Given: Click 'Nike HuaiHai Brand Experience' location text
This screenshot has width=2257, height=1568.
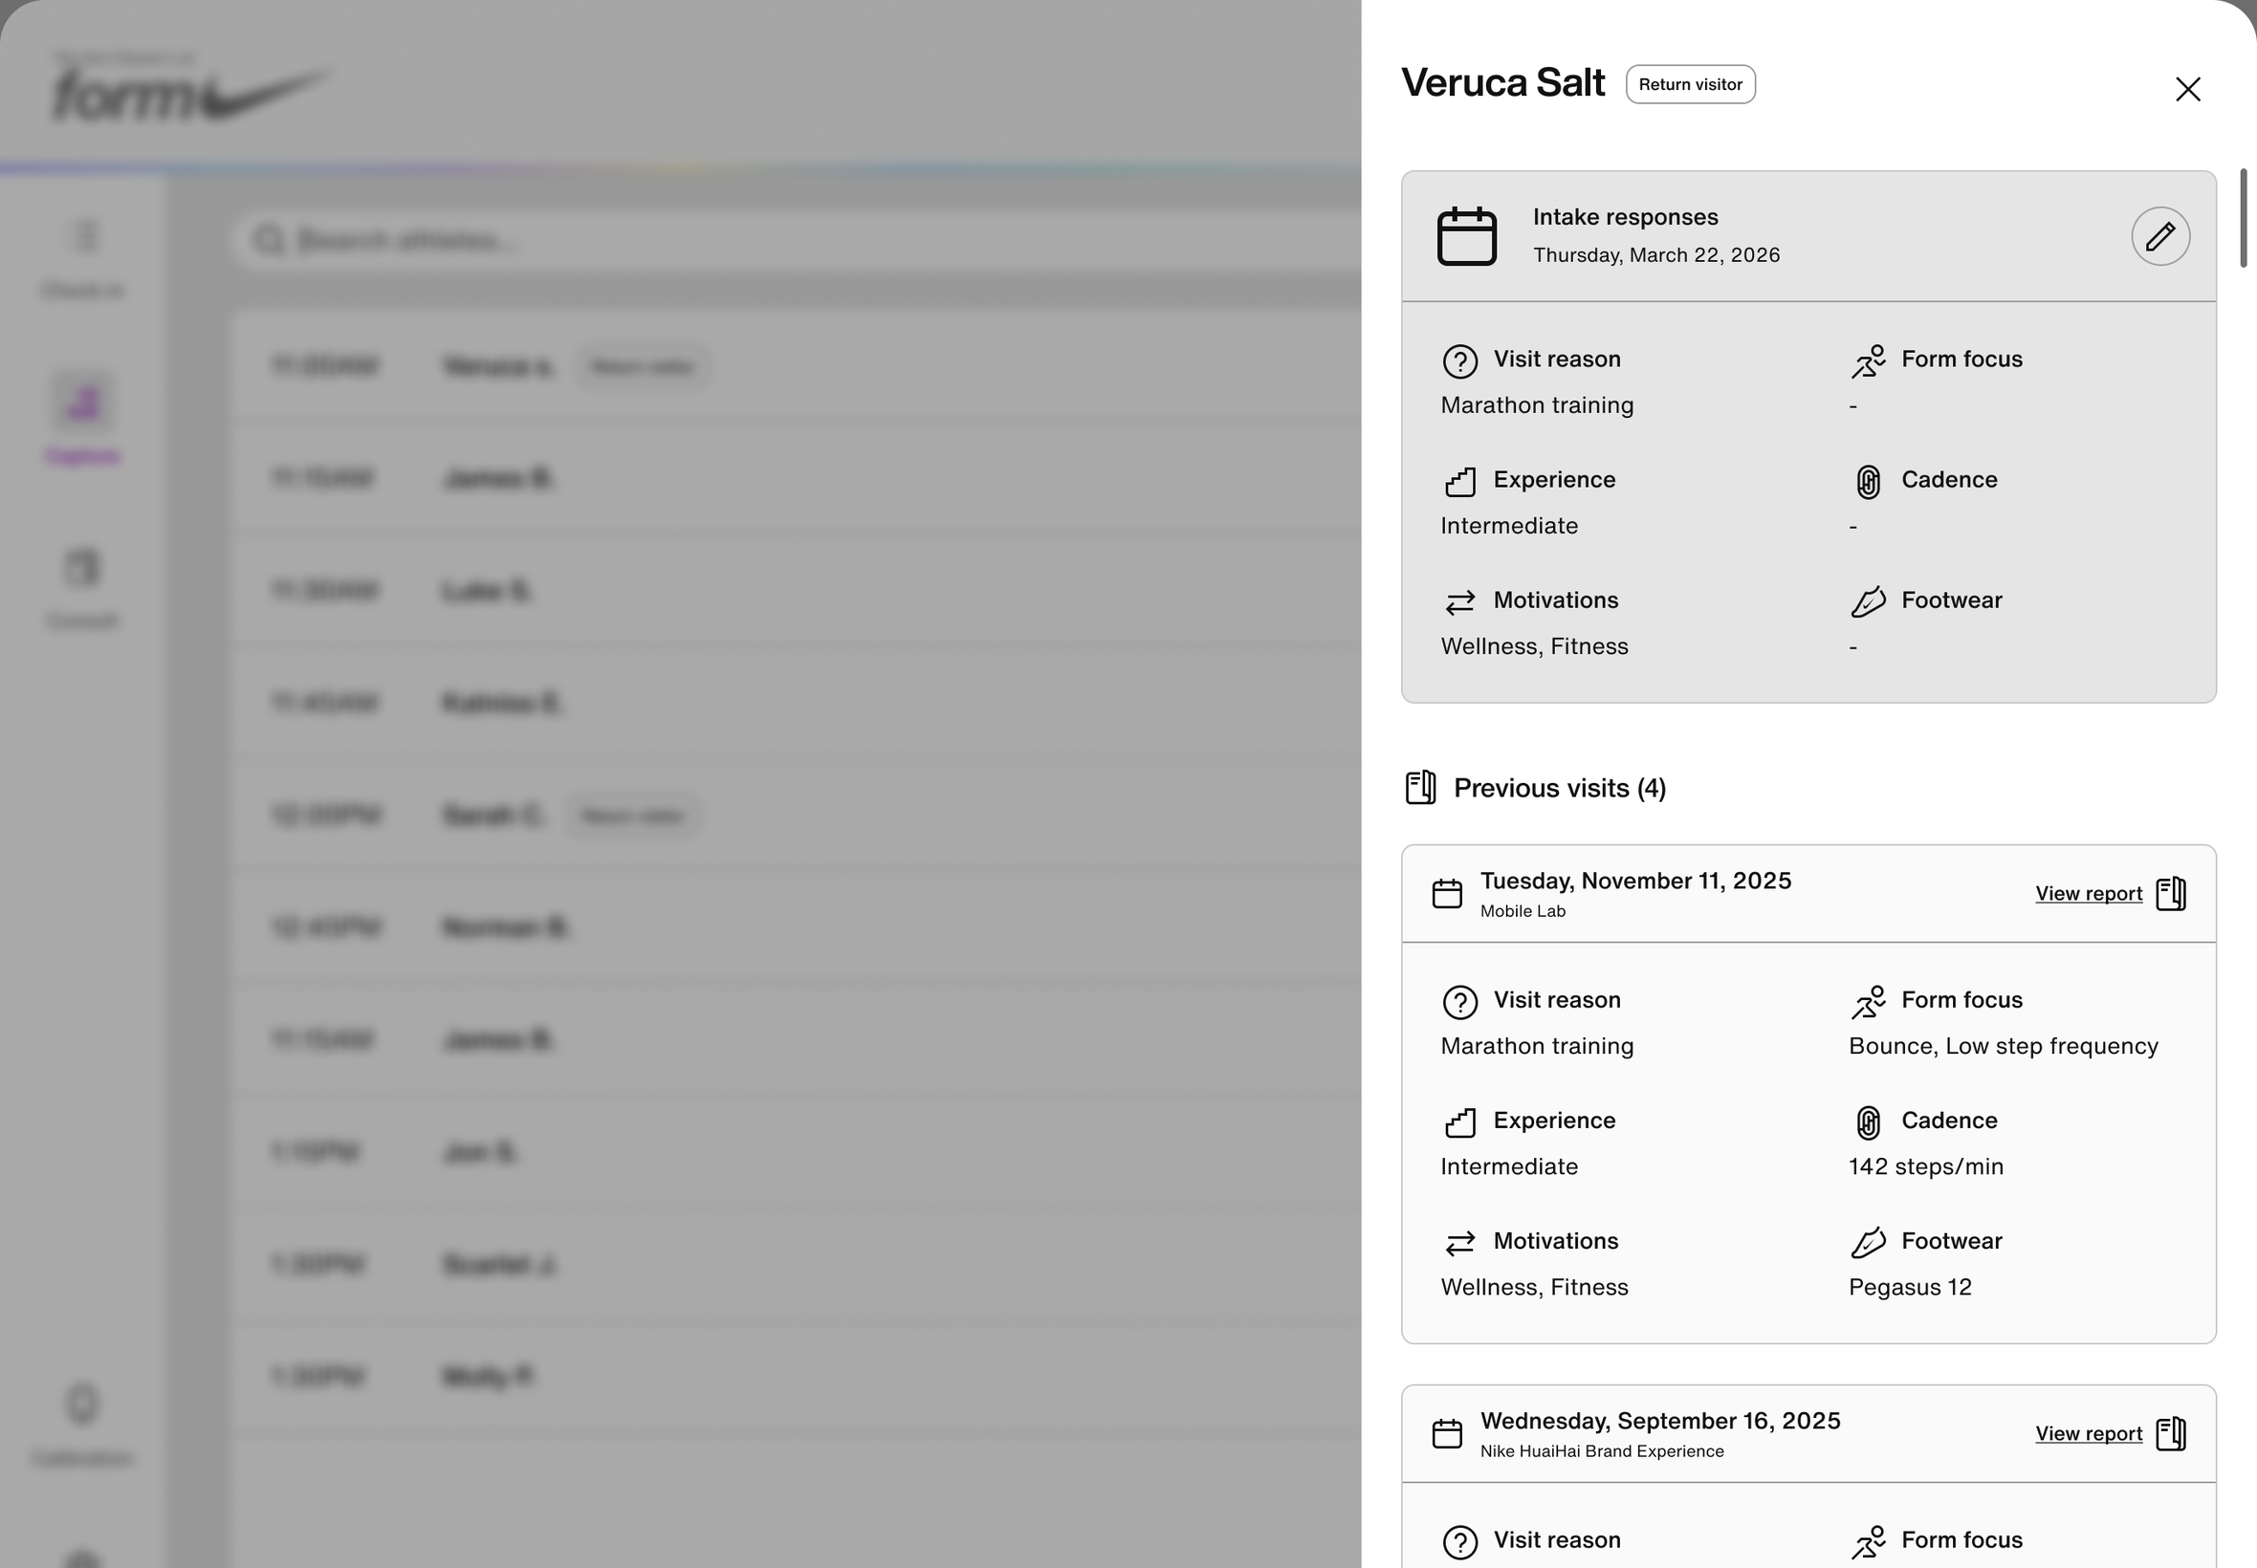Looking at the screenshot, I should point(1602,1451).
